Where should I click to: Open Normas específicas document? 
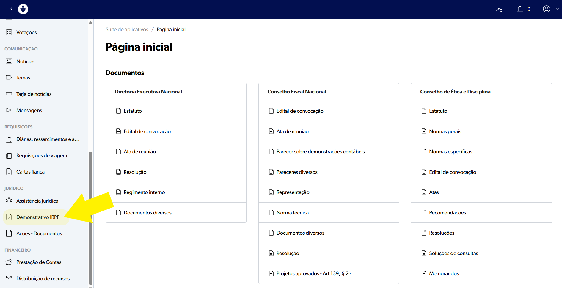coord(450,152)
